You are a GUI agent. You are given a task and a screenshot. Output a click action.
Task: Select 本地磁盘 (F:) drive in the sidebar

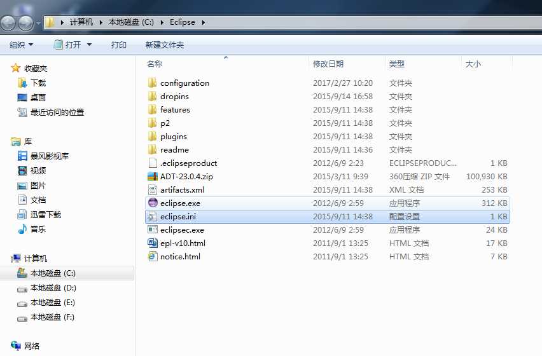click(x=52, y=317)
